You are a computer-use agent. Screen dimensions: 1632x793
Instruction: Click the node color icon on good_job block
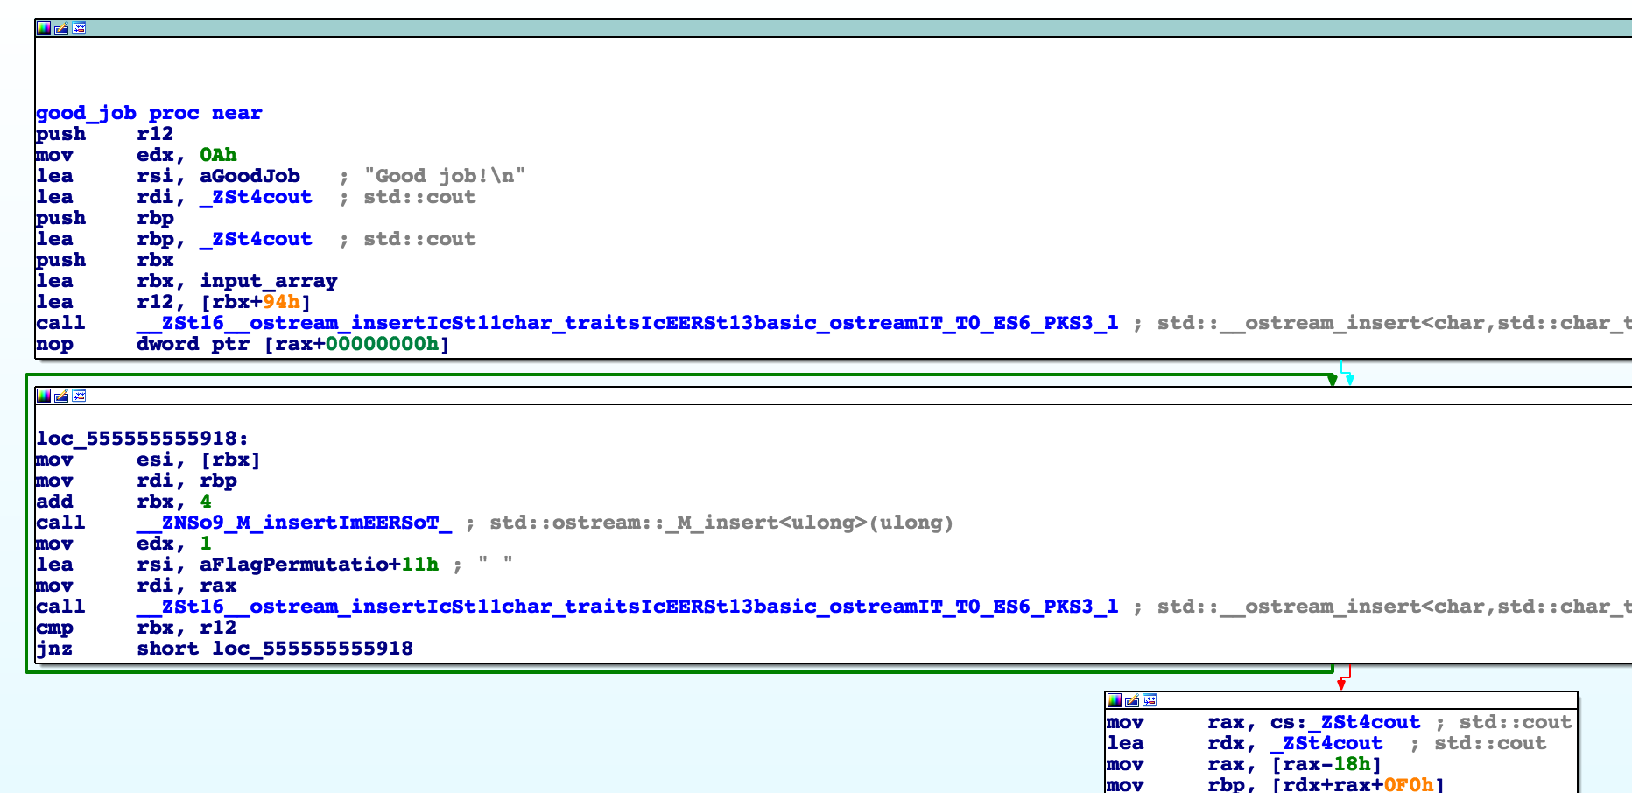tap(43, 28)
